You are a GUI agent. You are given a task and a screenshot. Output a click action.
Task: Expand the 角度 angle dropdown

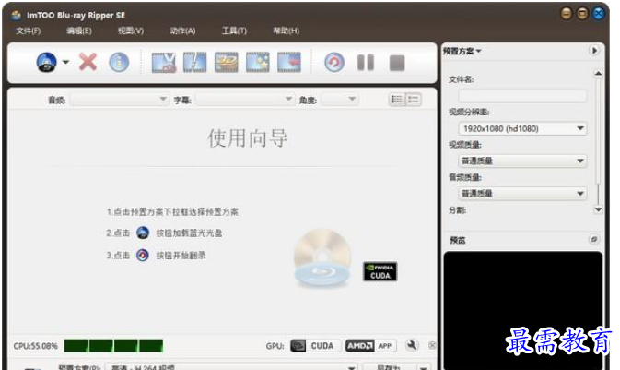coord(340,100)
